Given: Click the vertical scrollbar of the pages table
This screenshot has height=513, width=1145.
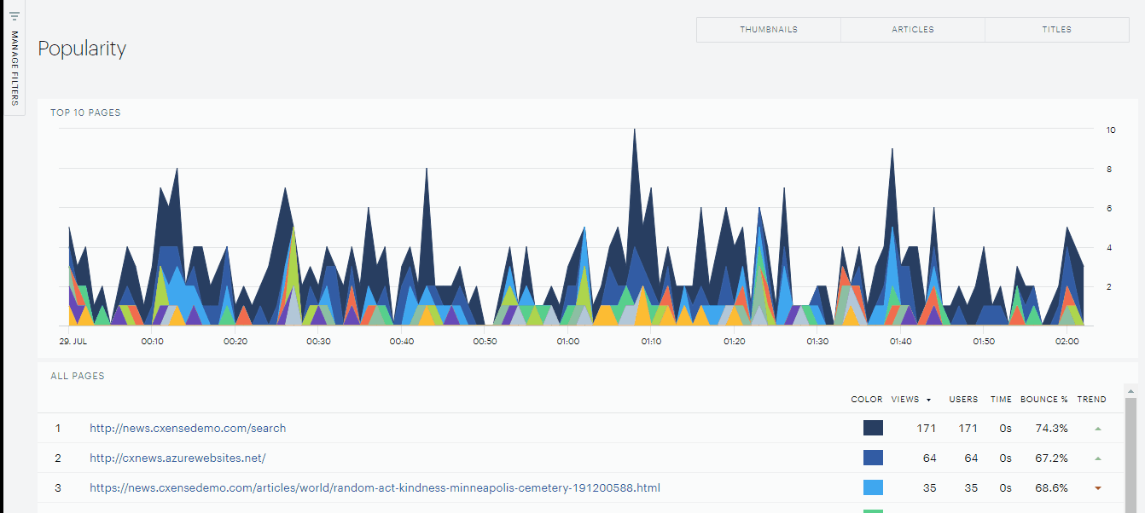Looking at the screenshot, I should [x=1131, y=453].
